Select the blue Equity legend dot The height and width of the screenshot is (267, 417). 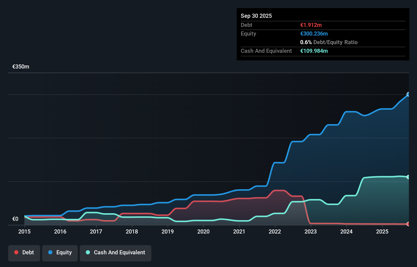(x=50, y=252)
